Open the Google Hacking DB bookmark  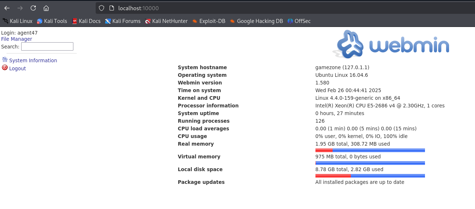coord(256,21)
